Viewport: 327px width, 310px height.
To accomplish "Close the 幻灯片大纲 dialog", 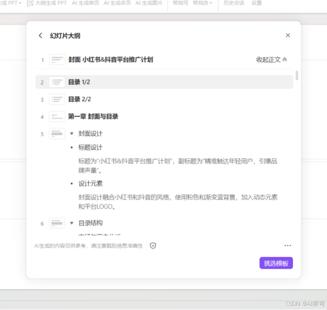I will click(288, 35).
